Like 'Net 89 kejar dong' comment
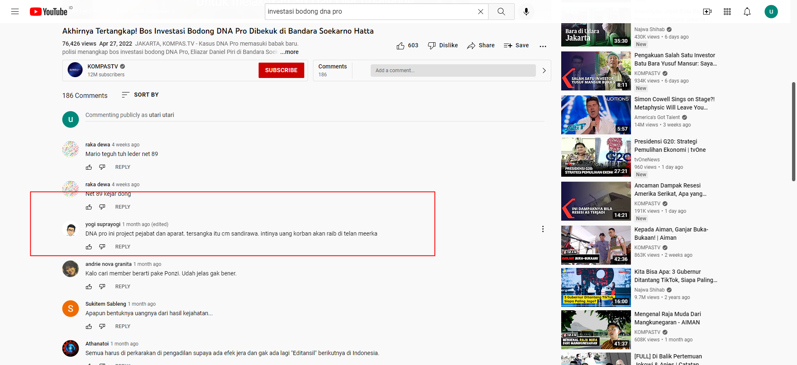Viewport: 797px width, 365px height. point(89,207)
